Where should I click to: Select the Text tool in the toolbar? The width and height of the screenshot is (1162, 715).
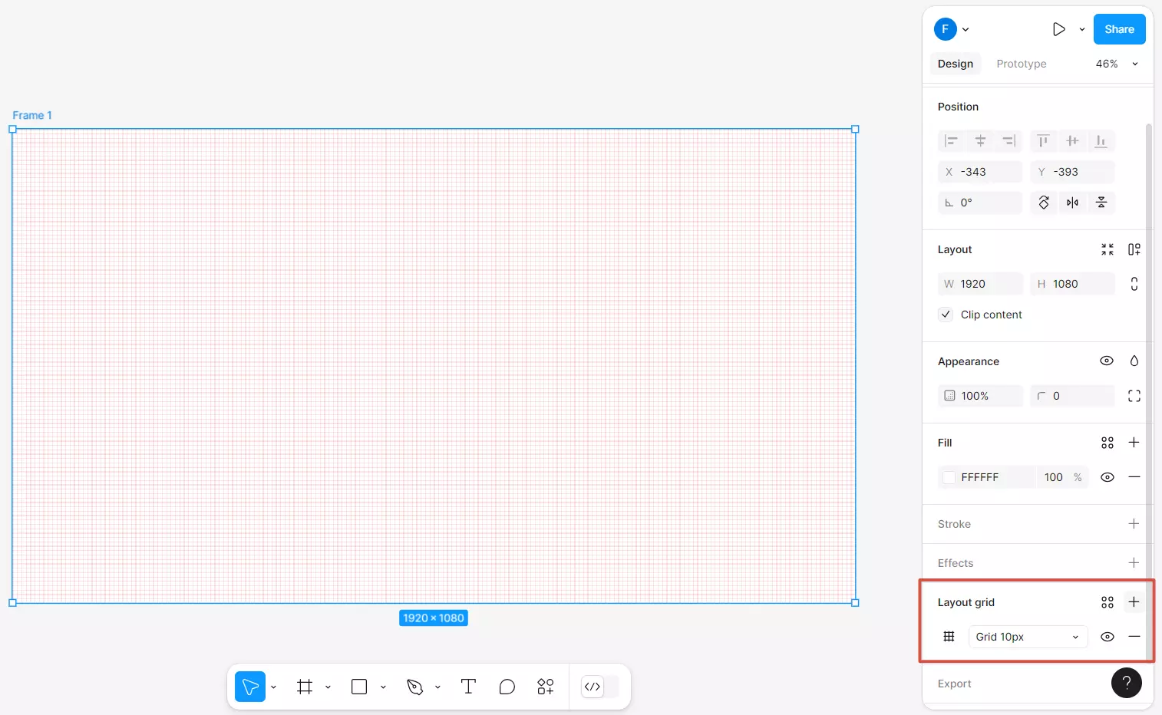(x=468, y=687)
